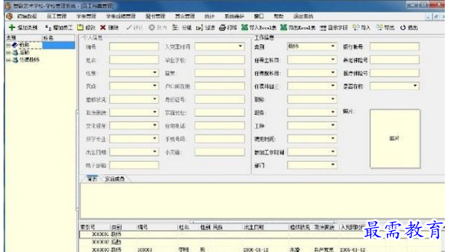Open the 职务 dropdown
The width and height of the screenshot is (449, 252).
tap(333, 113)
